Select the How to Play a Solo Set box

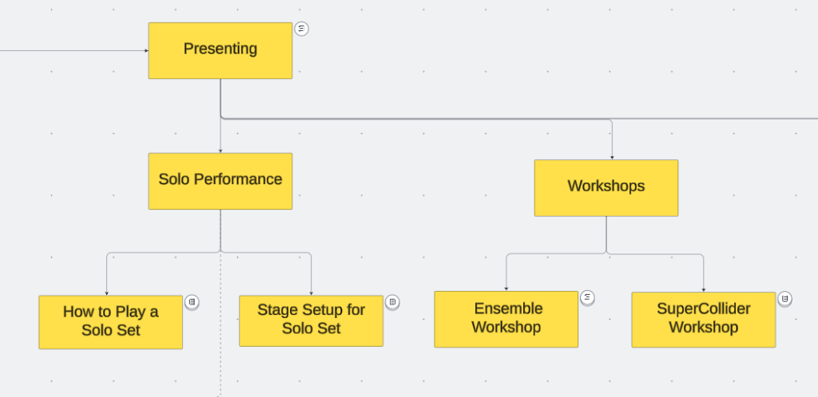click(x=110, y=321)
